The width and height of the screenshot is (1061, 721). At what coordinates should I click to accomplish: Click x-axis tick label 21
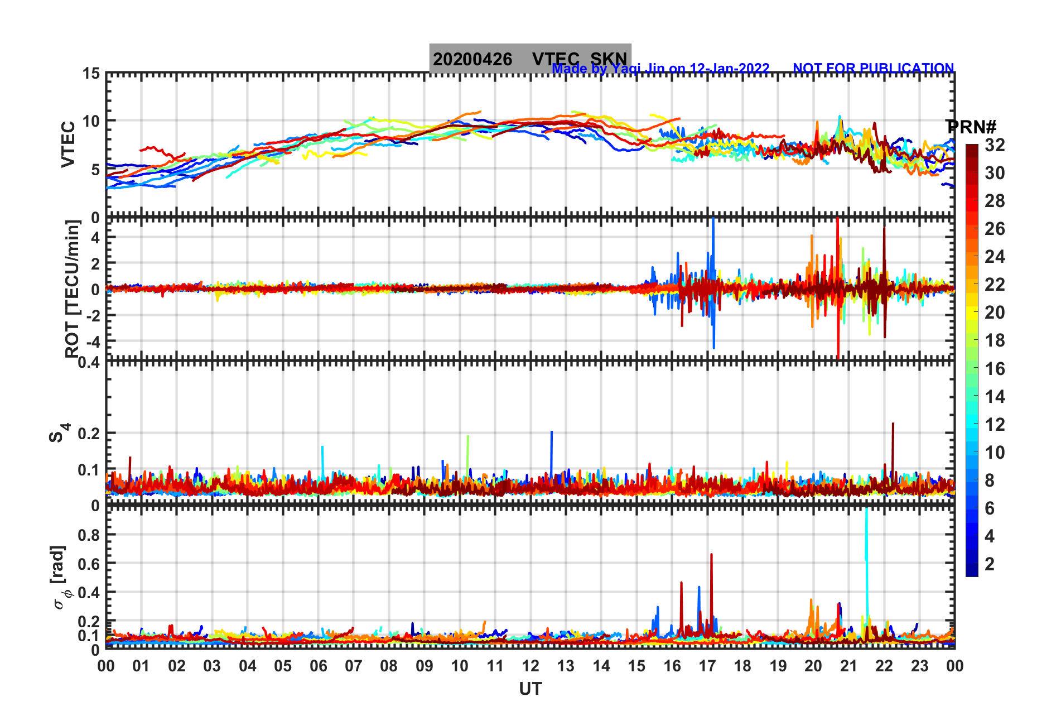pos(849,666)
